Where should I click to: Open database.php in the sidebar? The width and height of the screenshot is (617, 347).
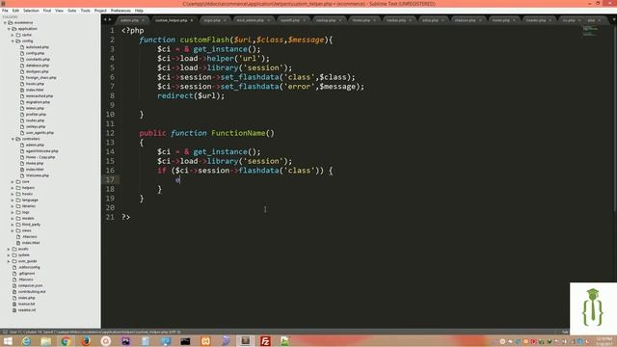pyautogui.click(x=38, y=66)
